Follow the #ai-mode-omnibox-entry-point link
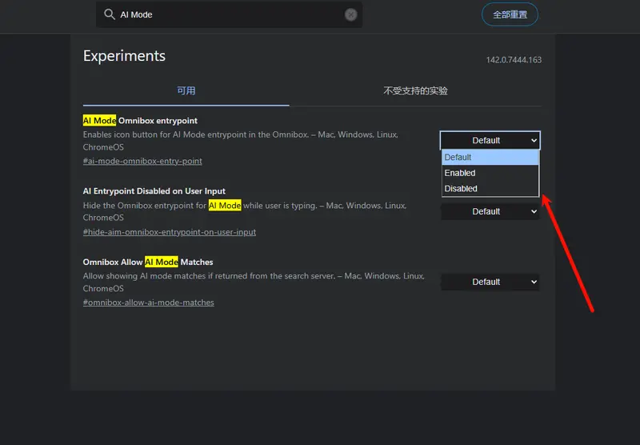This screenshot has height=445, width=640. pyautogui.click(x=142, y=161)
